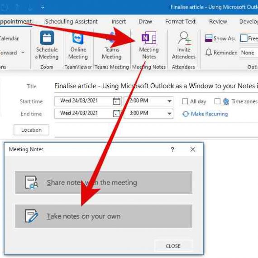Enable the Time zones checkbox
Screen dimensions: 258x258
217,101
